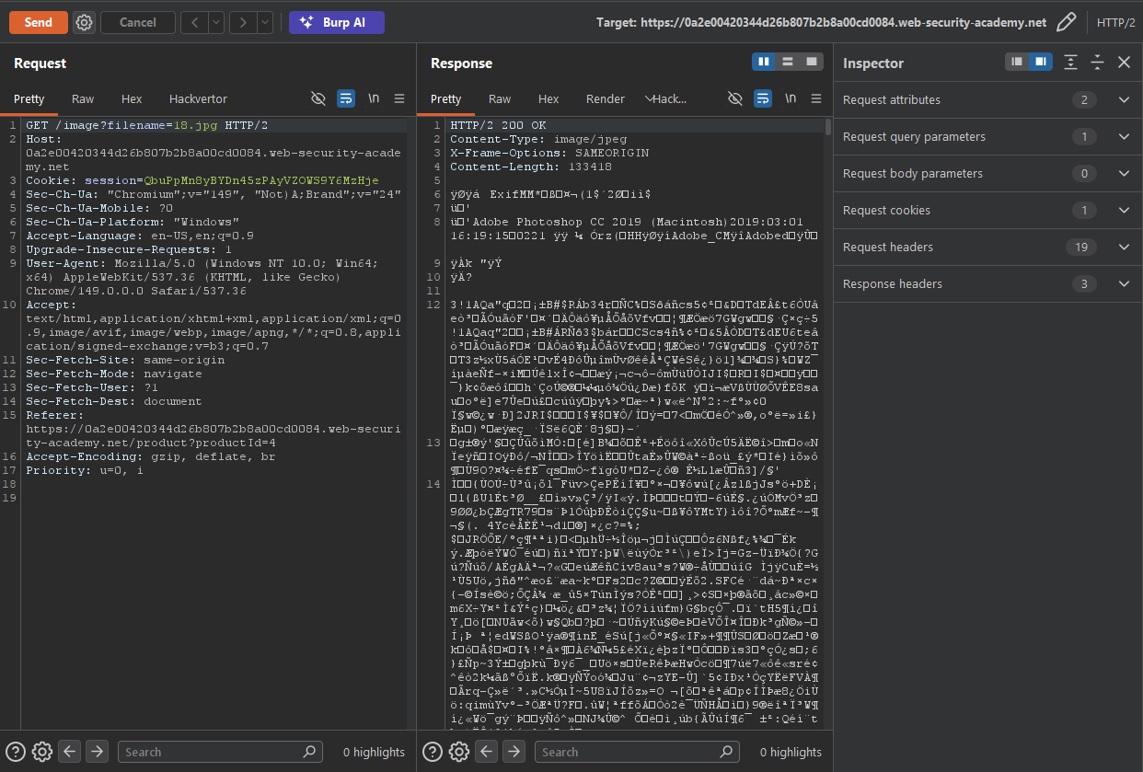Expand Request headers section

(1124, 247)
